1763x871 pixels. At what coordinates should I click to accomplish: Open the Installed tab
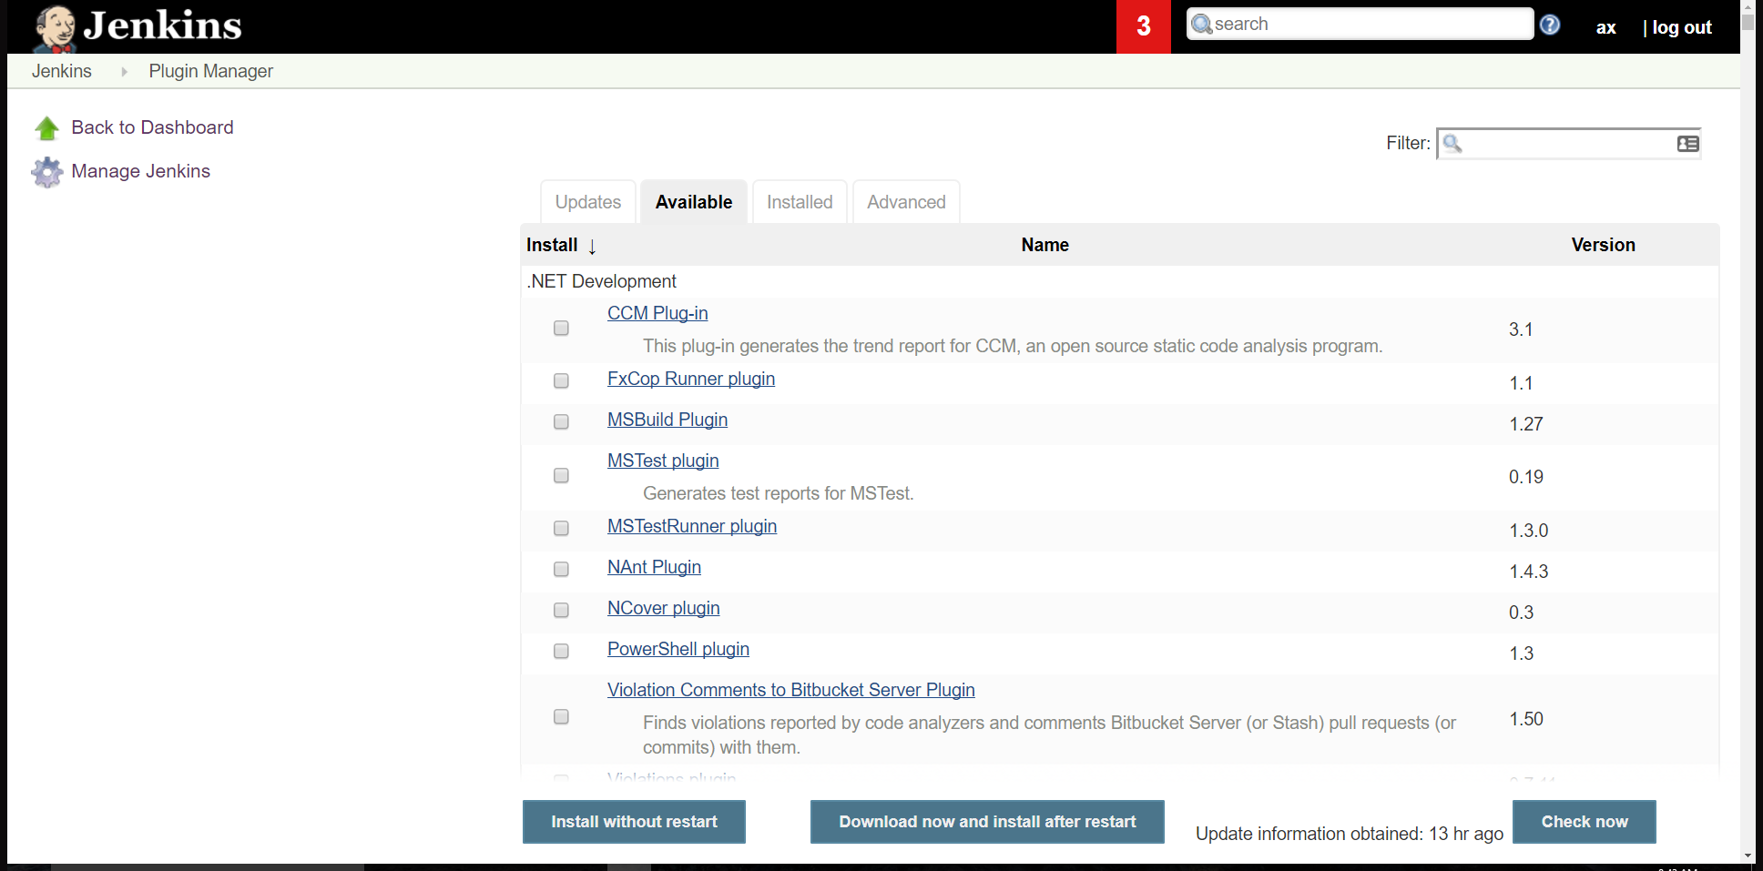(800, 202)
